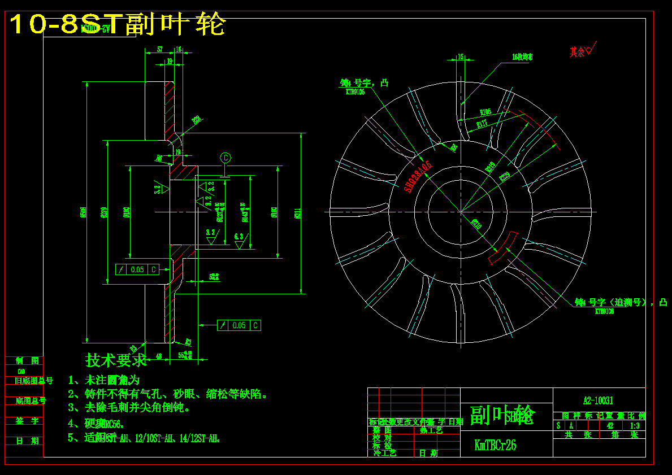This screenshot has width=672, height=475.
Task: Select the 'R105' radius dimension
Action: (x=485, y=112)
